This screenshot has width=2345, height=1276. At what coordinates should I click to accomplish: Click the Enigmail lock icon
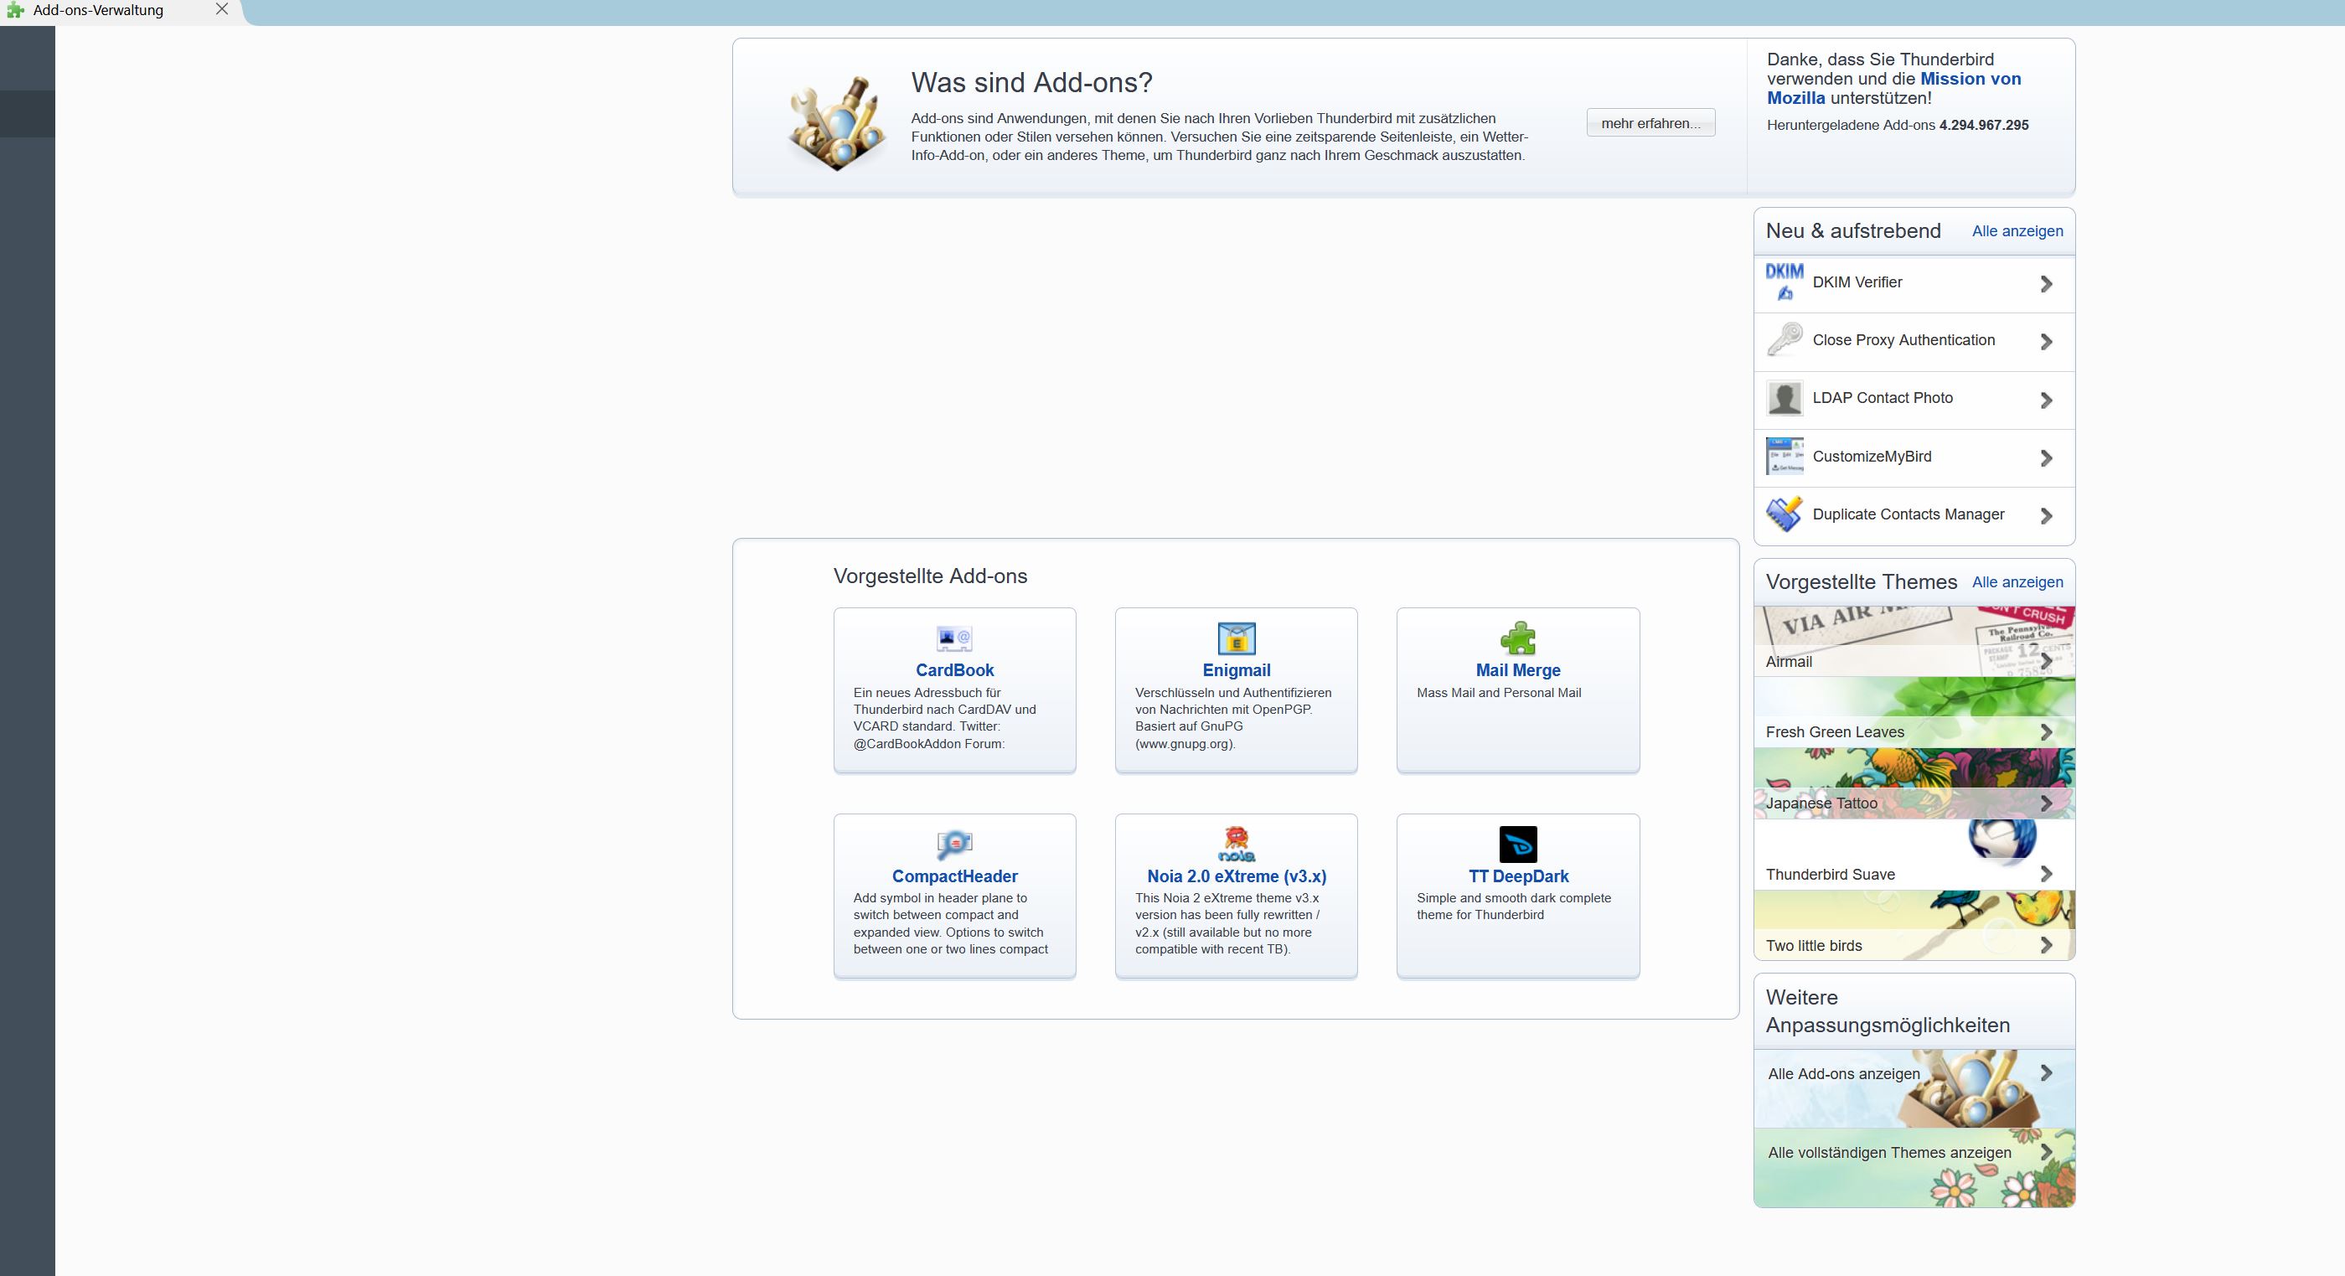[x=1237, y=639]
